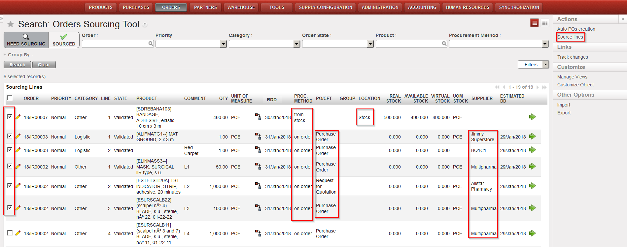Click the Source lines action
The height and width of the screenshot is (247, 627).
tap(570, 37)
